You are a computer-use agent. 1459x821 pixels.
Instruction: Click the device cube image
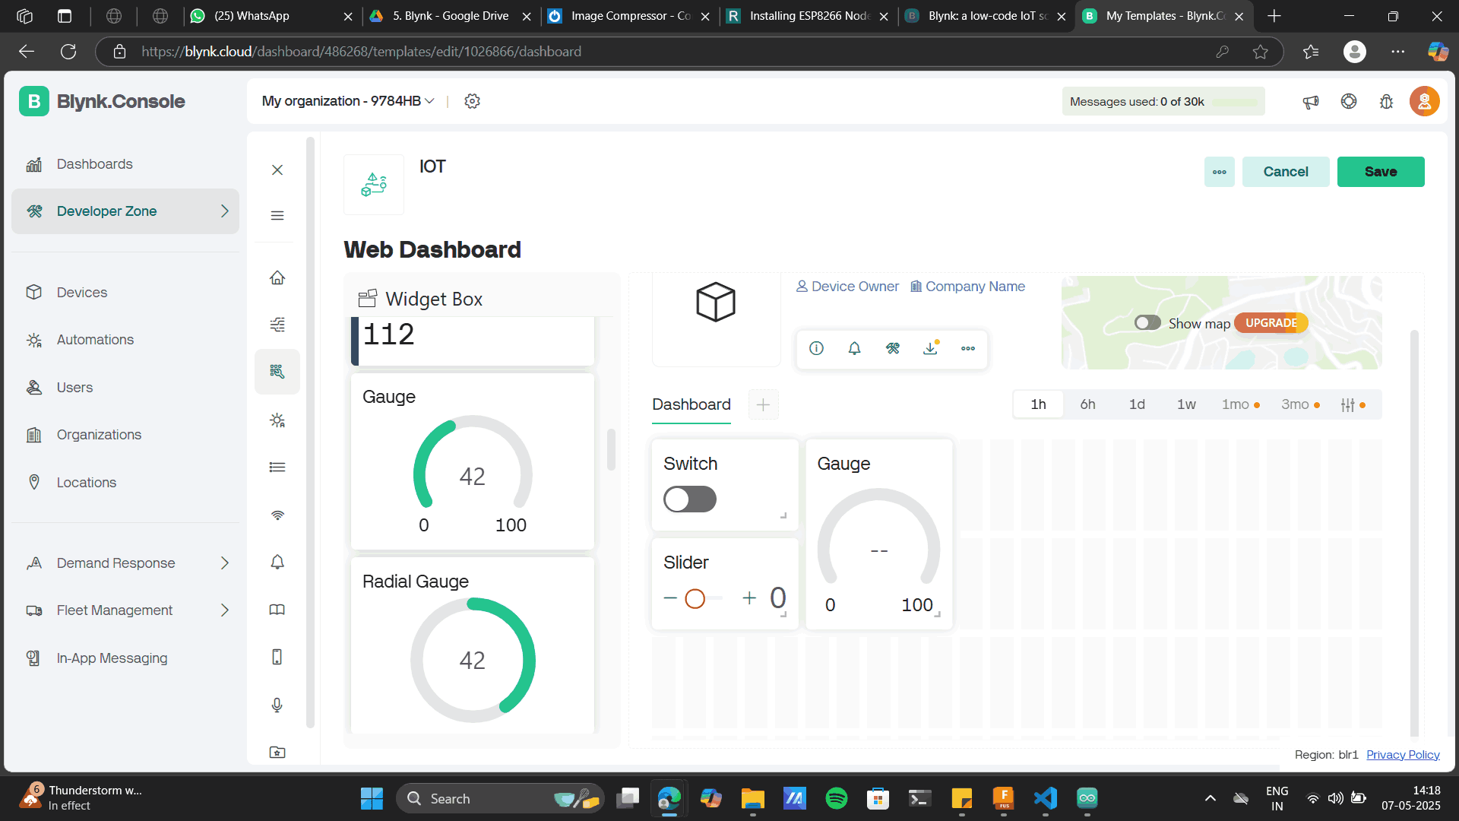coord(716,303)
